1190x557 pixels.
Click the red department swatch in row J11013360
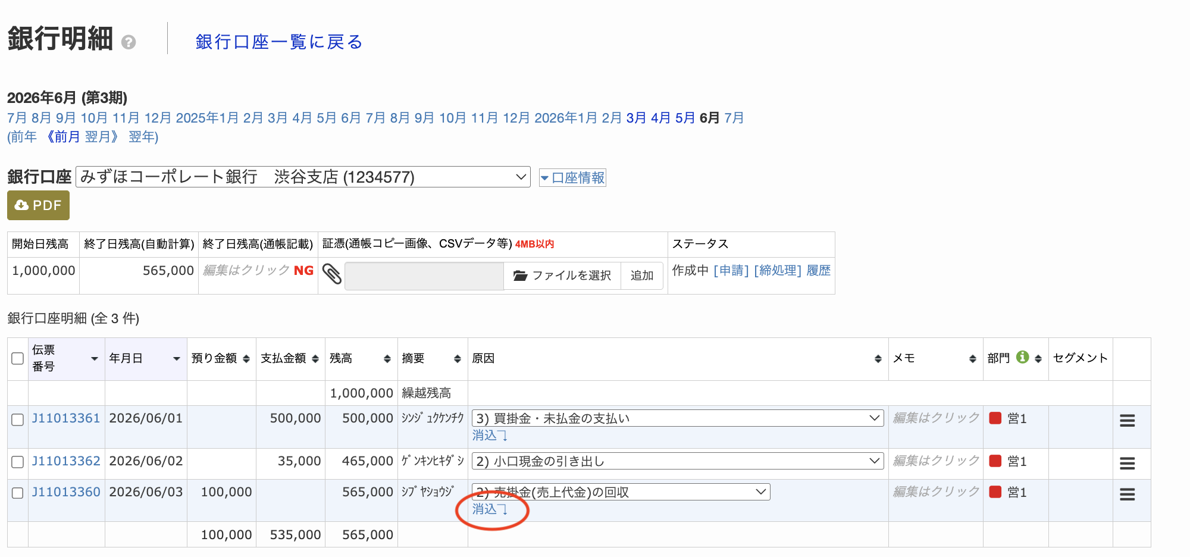pos(995,492)
